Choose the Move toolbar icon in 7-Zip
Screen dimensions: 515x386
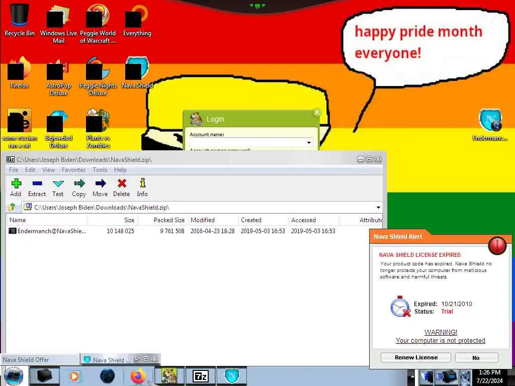click(x=100, y=187)
